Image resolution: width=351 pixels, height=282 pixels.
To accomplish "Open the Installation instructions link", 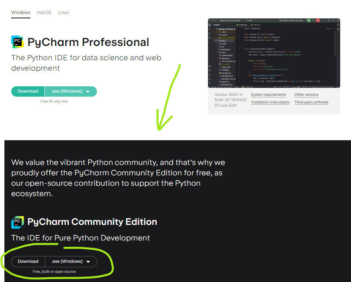I will 270,102.
